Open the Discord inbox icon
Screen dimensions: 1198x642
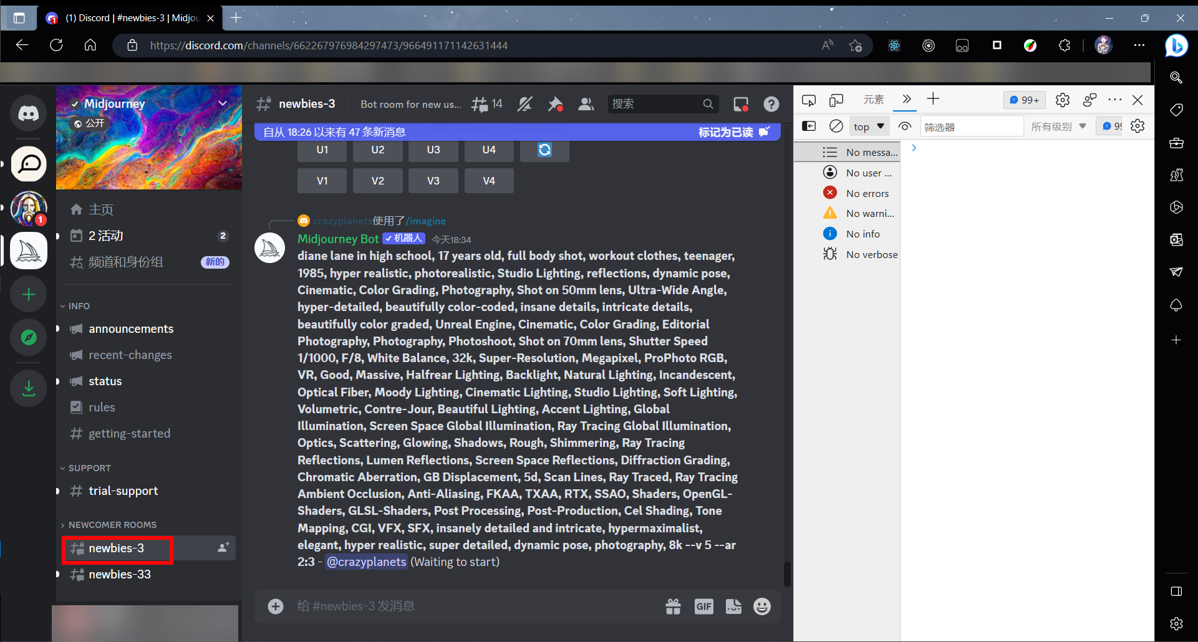(741, 104)
